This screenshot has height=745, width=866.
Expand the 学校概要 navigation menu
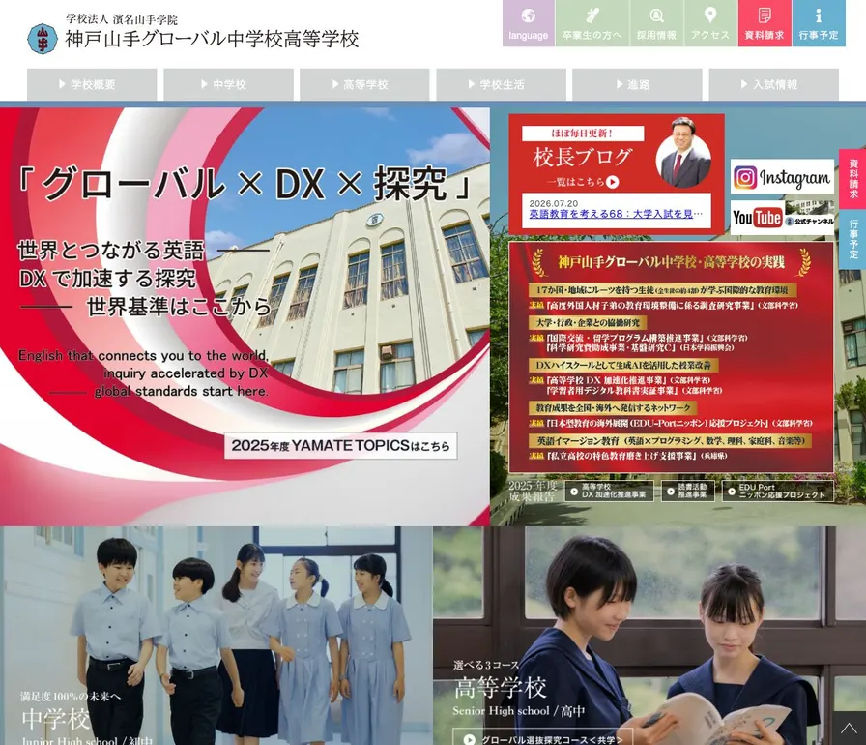click(x=92, y=84)
